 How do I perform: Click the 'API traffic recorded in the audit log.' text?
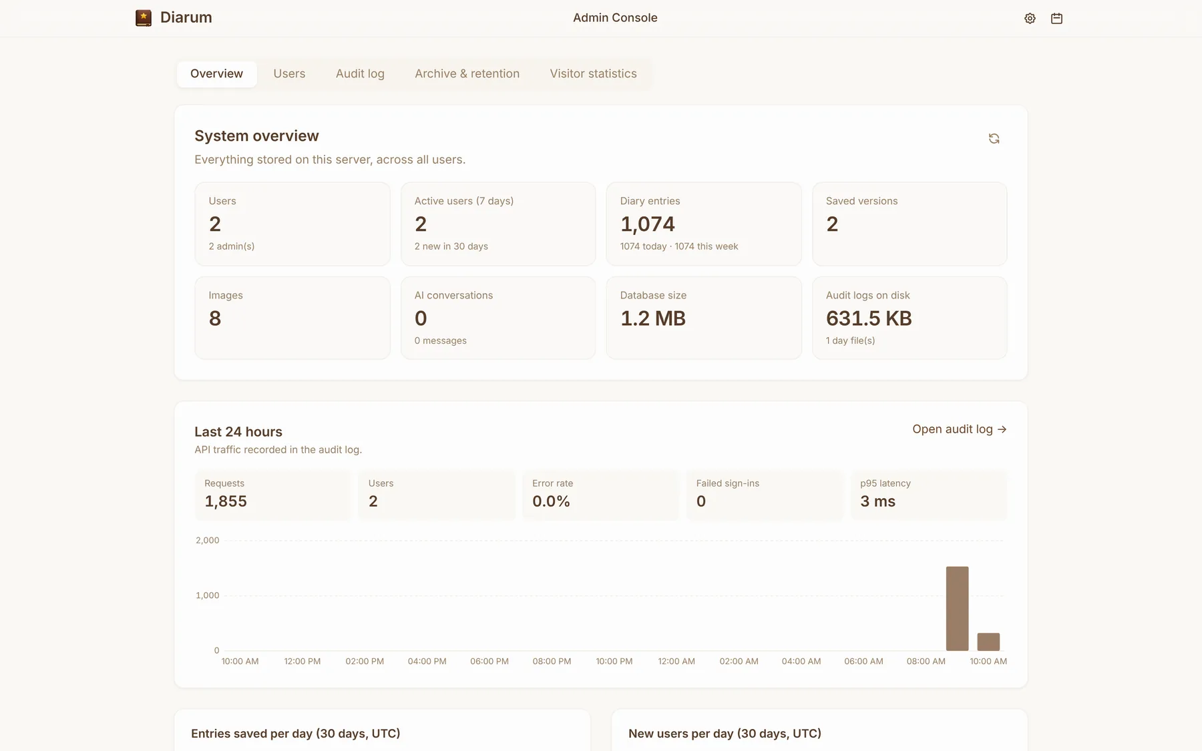click(x=278, y=450)
